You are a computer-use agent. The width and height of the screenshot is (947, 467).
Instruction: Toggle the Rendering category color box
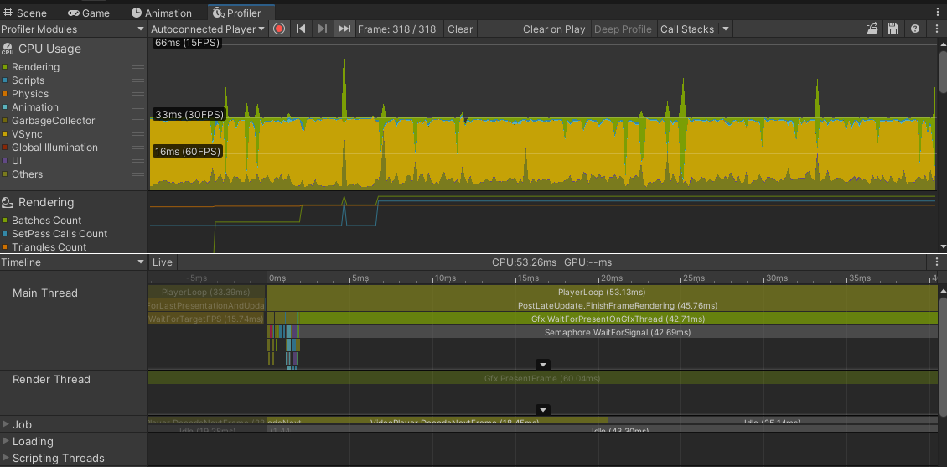pos(5,67)
